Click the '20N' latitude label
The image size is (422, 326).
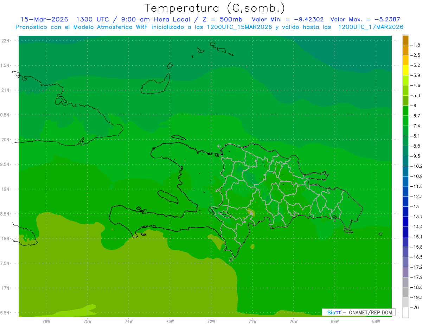[6, 140]
